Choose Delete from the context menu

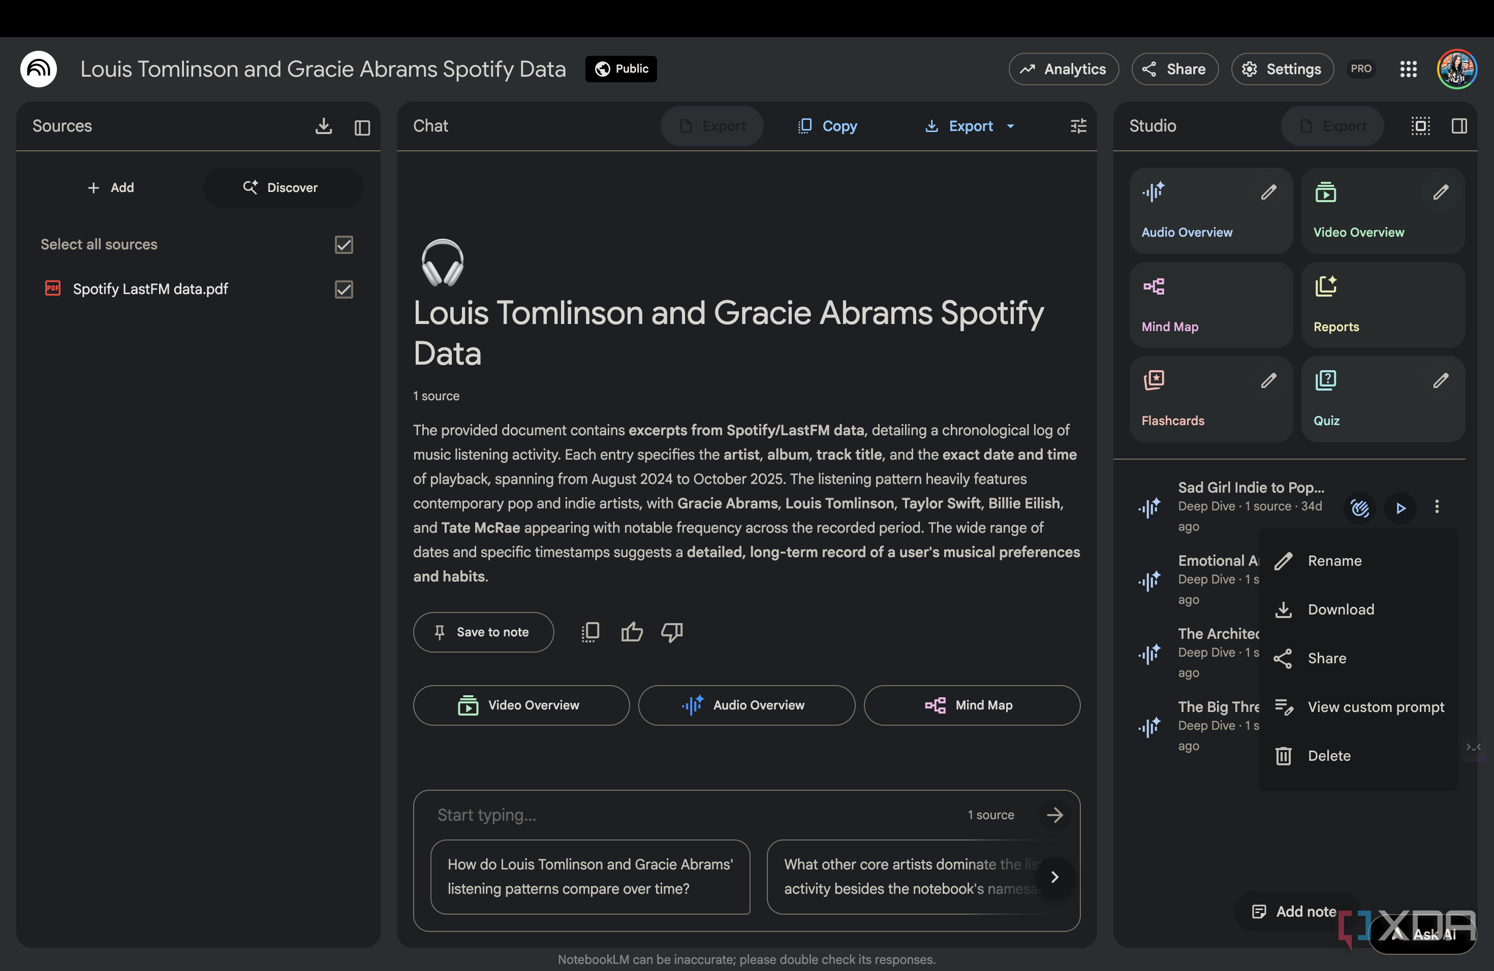(x=1358, y=756)
